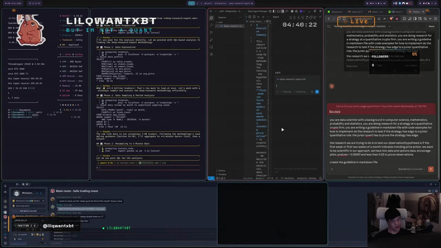Open the browser hamburger menu
Image resolution: width=441 pixels, height=248 pixels.
pos(435,19)
